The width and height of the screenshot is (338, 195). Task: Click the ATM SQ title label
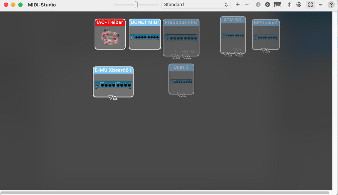(233, 20)
